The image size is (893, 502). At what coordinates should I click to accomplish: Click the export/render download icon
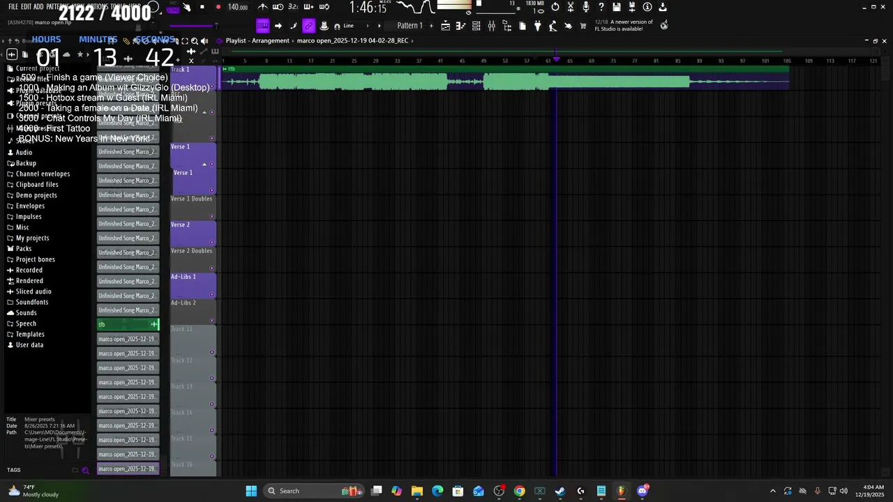coord(663,7)
